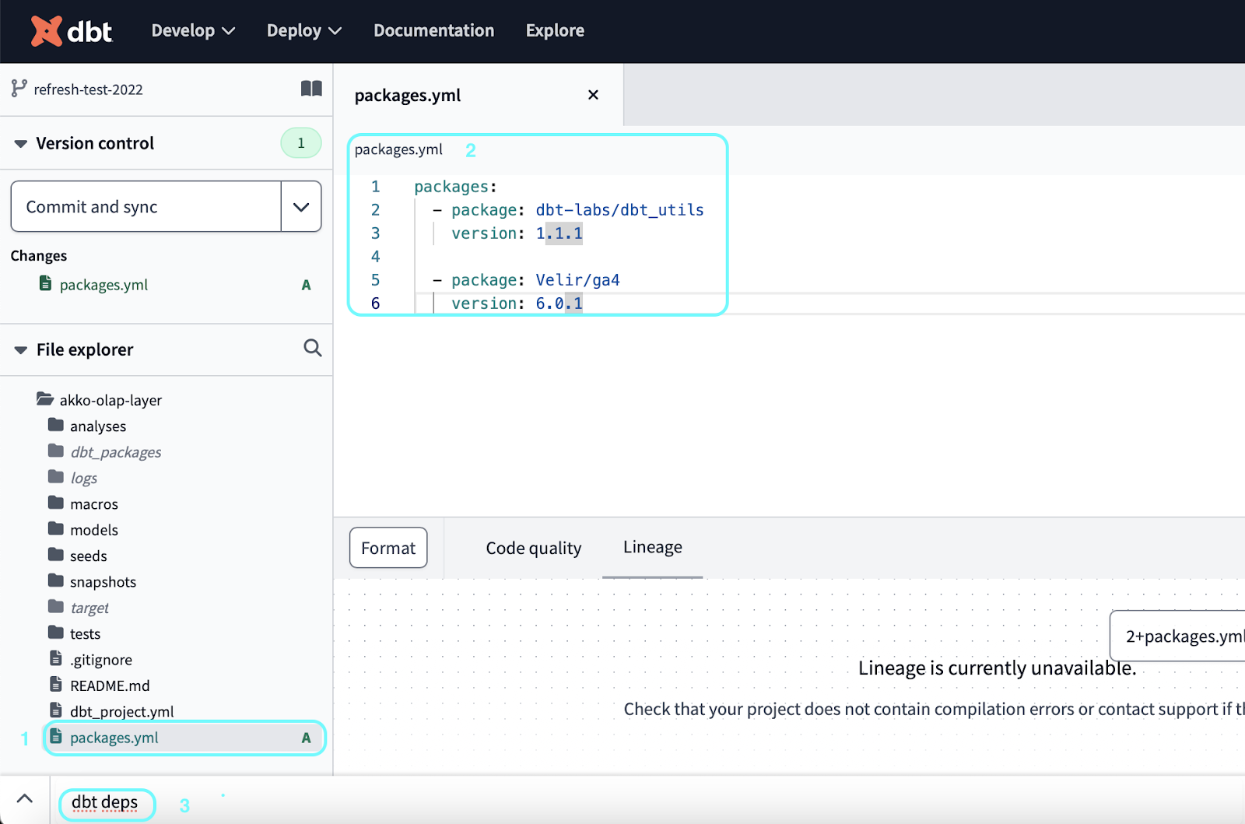This screenshot has height=824, width=1245.
Task: Click line number 4 in gutter
Action: [x=376, y=257]
